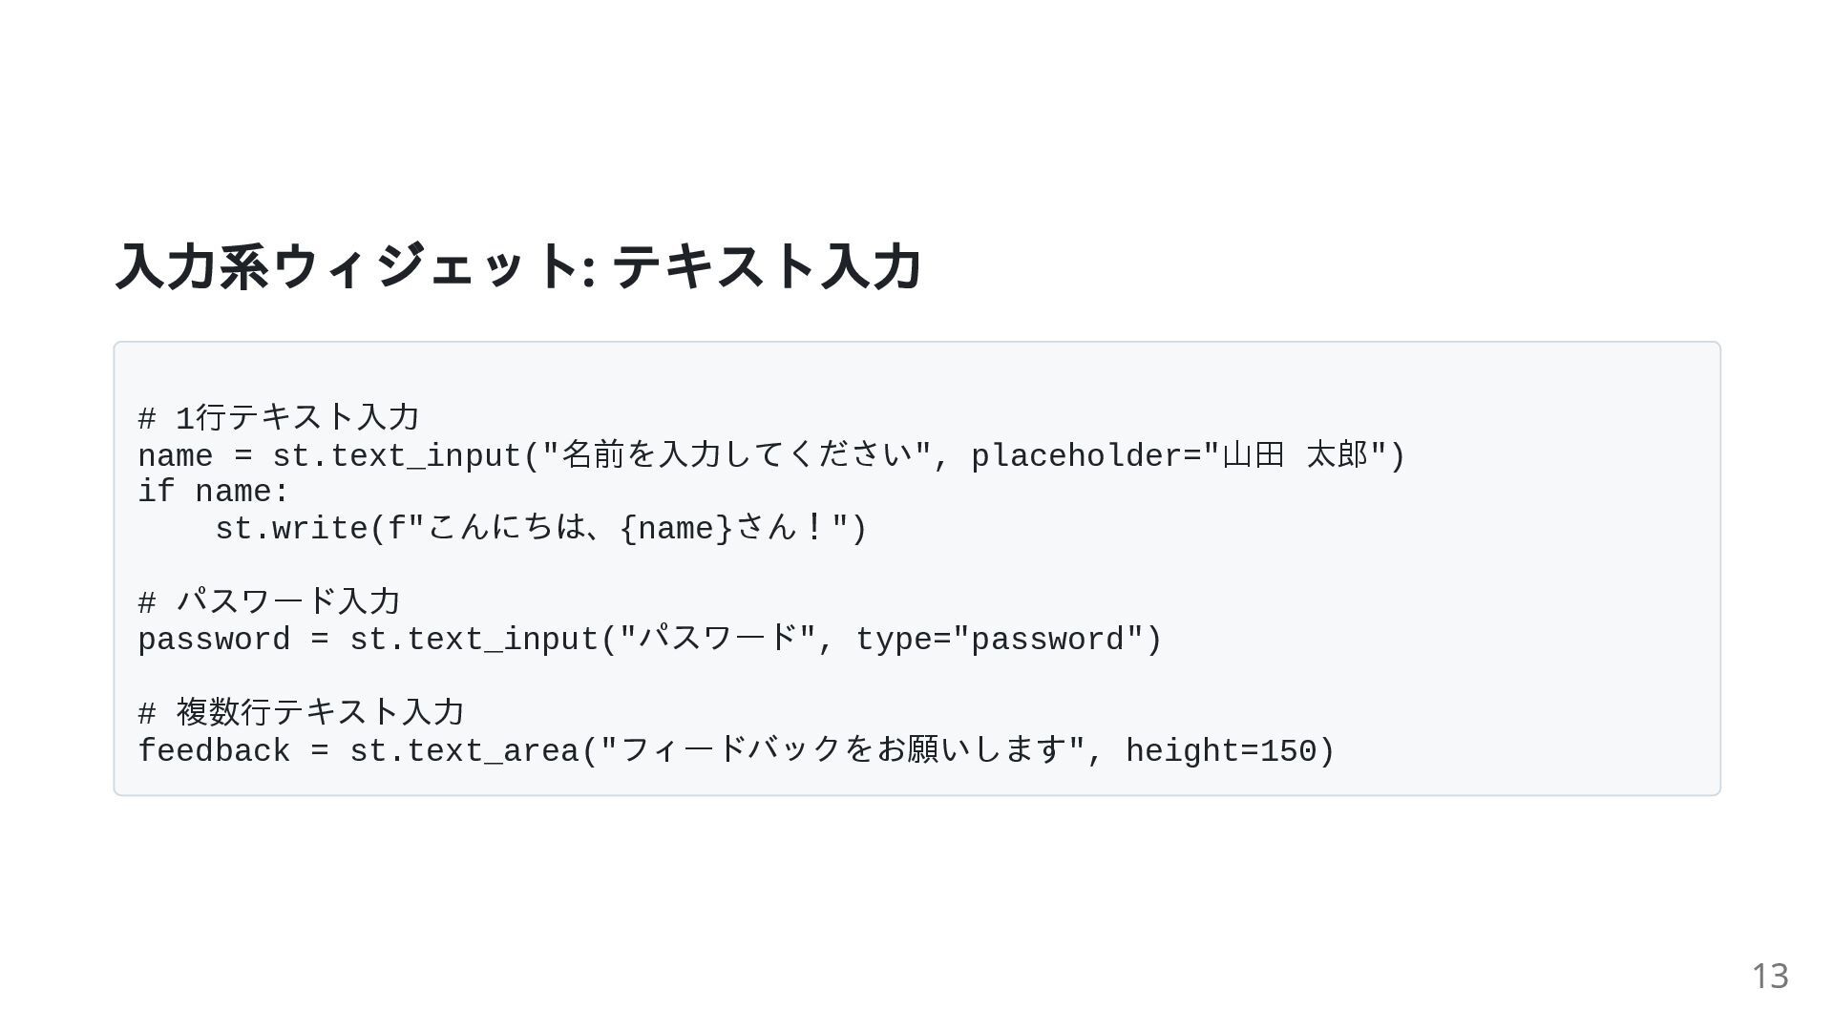Click the st.write call in code
Screen dimensions: 1833x1031
pyautogui.click(x=291, y=529)
